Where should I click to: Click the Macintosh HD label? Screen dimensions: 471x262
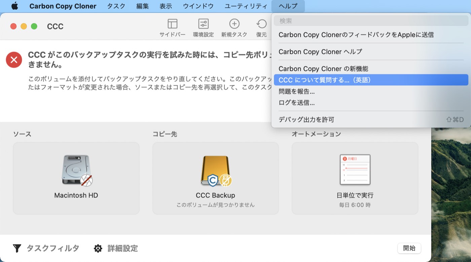coord(76,195)
